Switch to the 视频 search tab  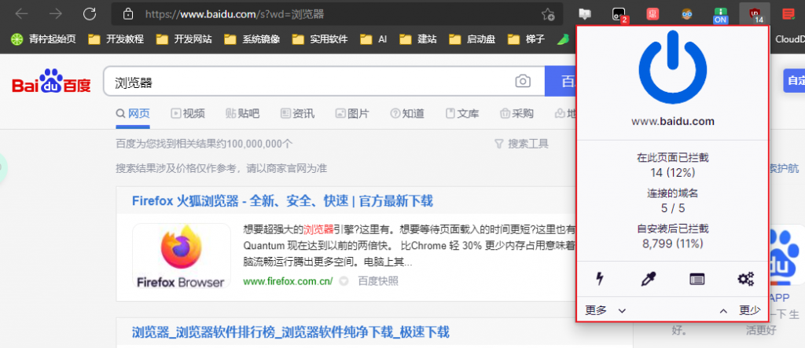tap(188, 113)
